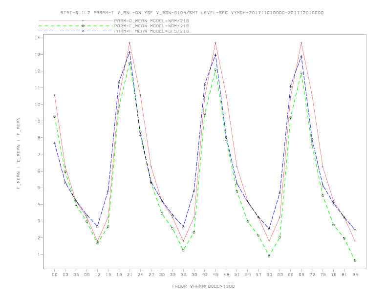Select the blue dashed legend line sample
This screenshot has width=387, height=299.
pos(76,31)
